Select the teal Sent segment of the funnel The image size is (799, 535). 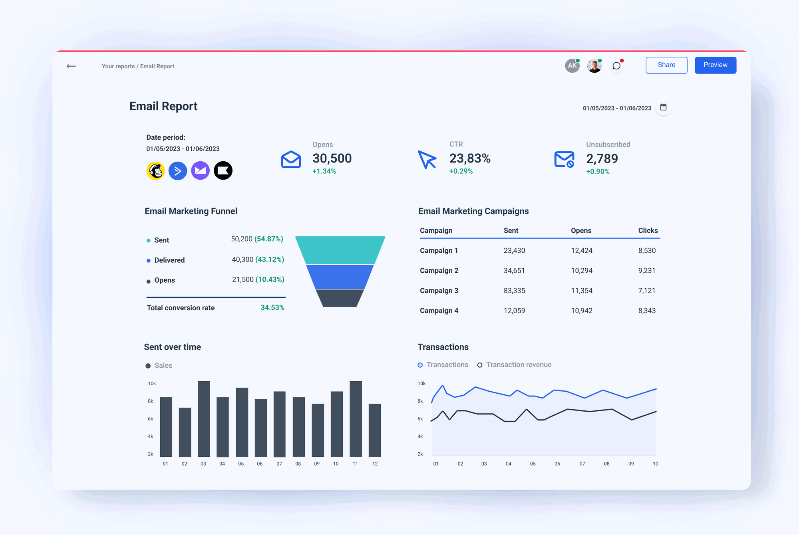click(340, 250)
